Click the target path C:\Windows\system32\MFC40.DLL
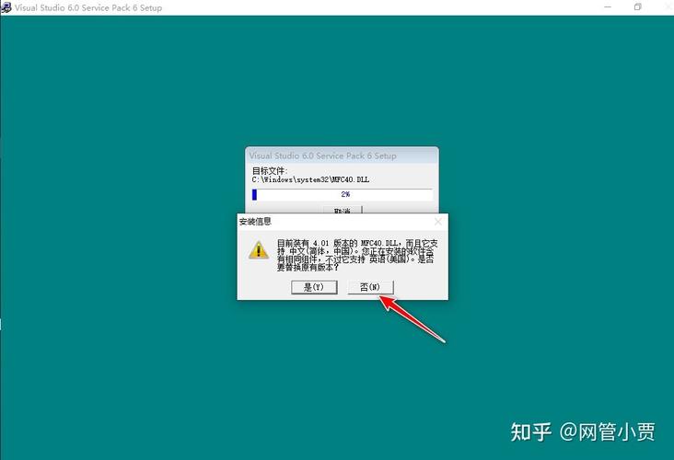 (x=310, y=179)
